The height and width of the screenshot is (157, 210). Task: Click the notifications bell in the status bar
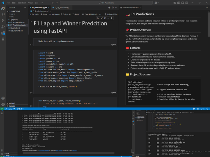[207, 109]
